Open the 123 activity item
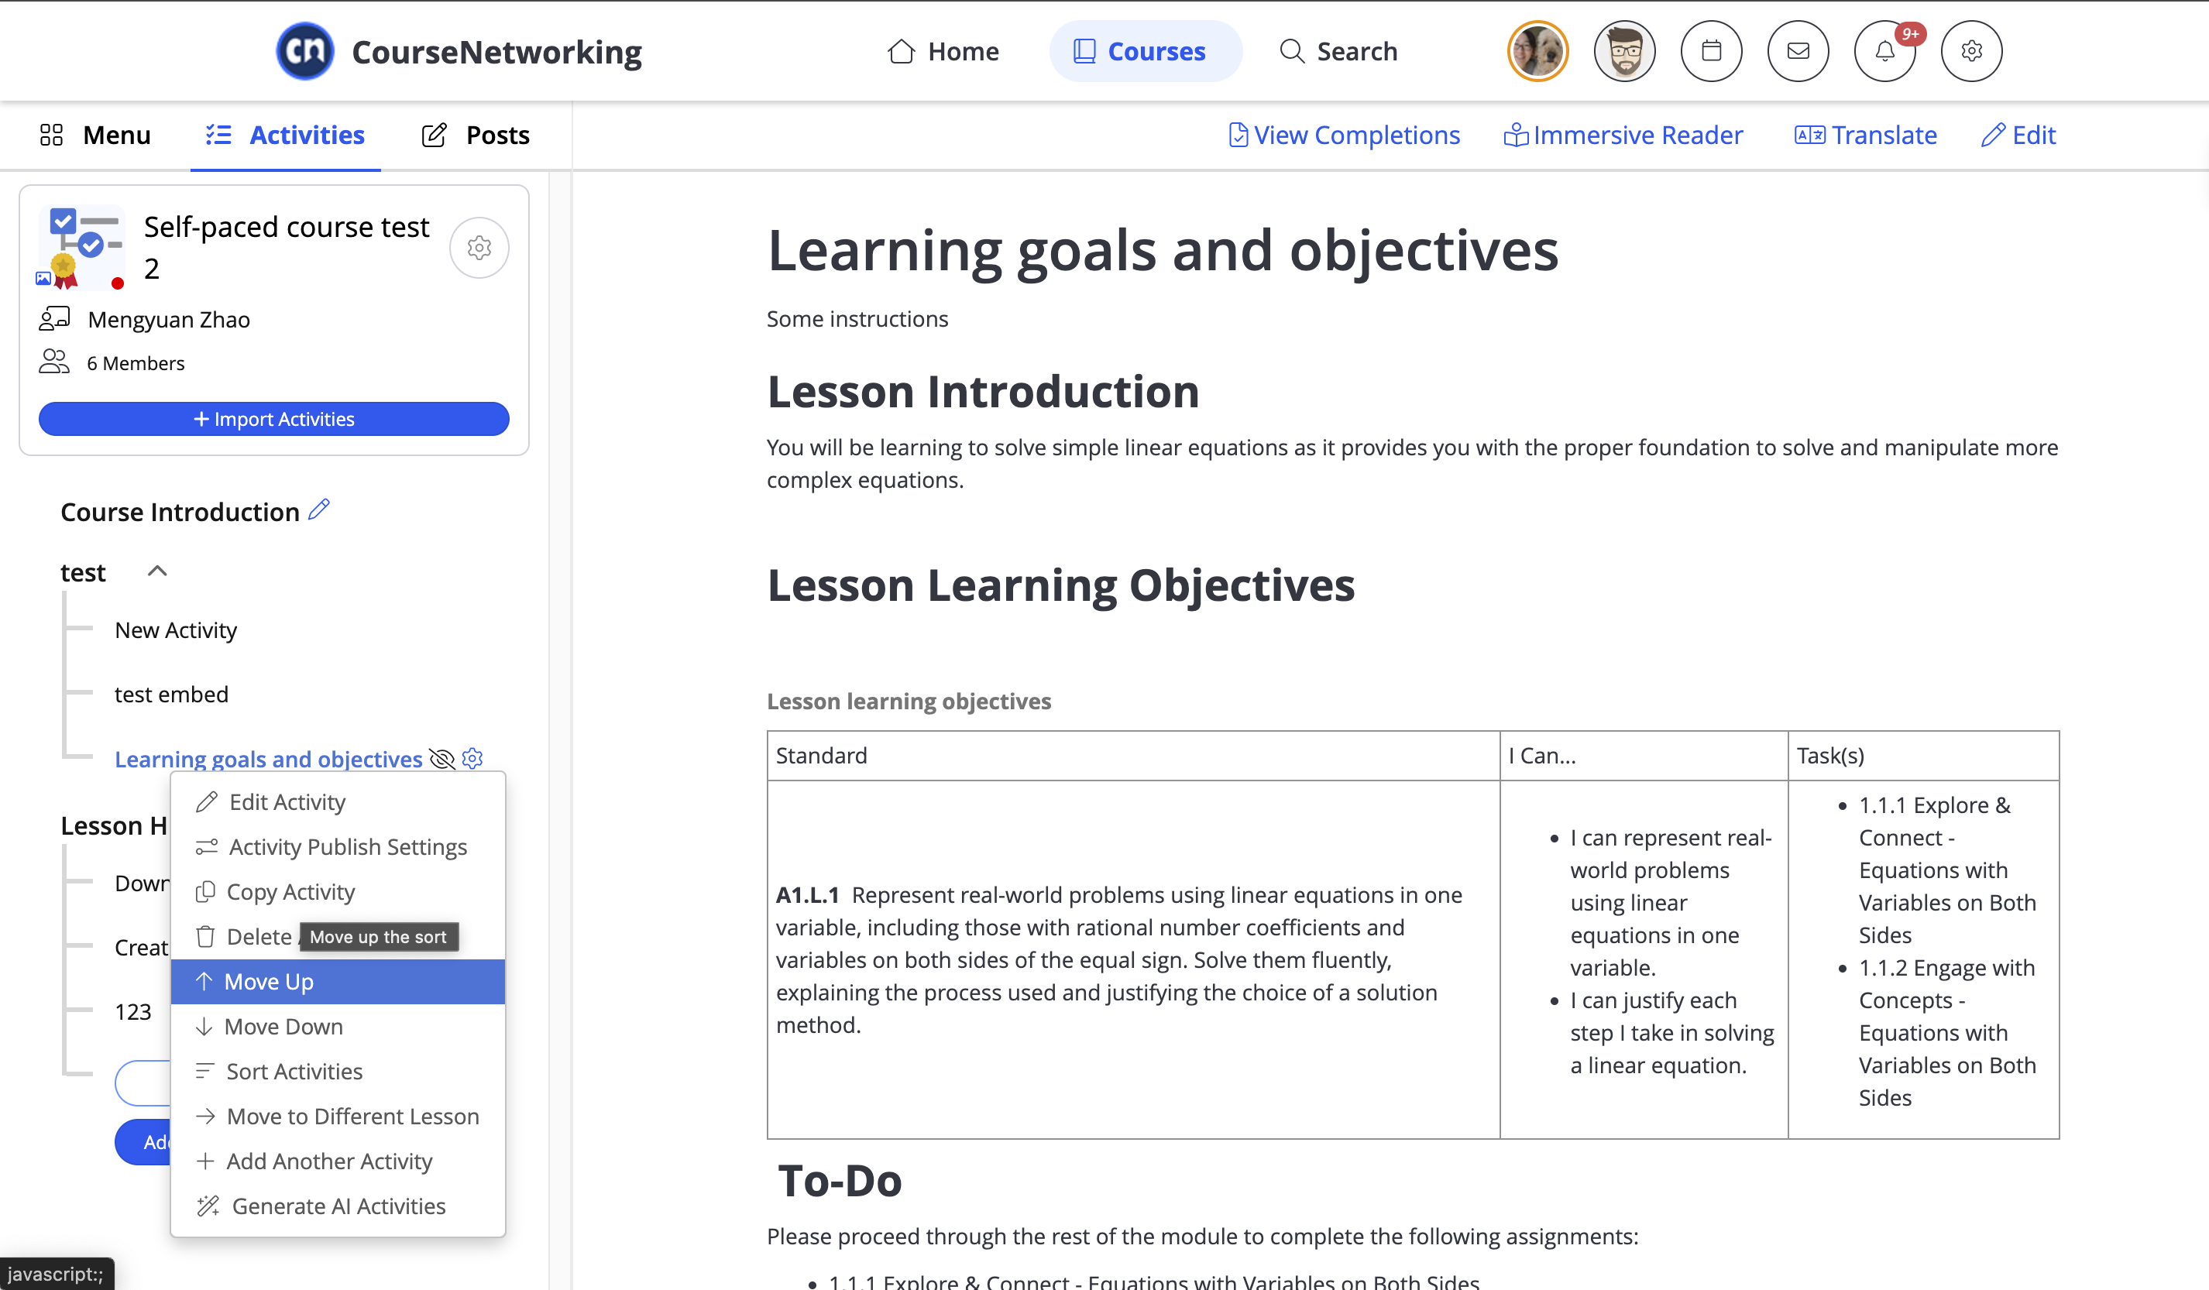The image size is (2209, 1290). click(x=133, y=1011)
